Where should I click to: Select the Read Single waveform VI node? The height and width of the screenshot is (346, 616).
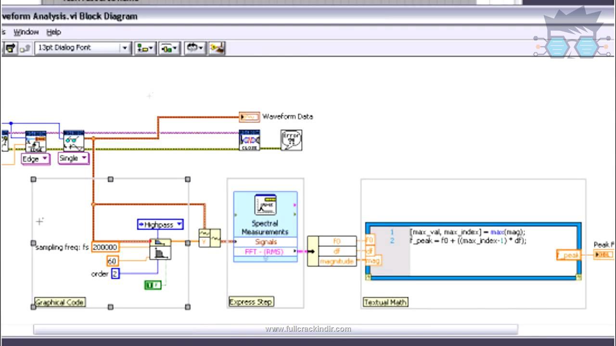pyautogui.click(x=74, y=141)
